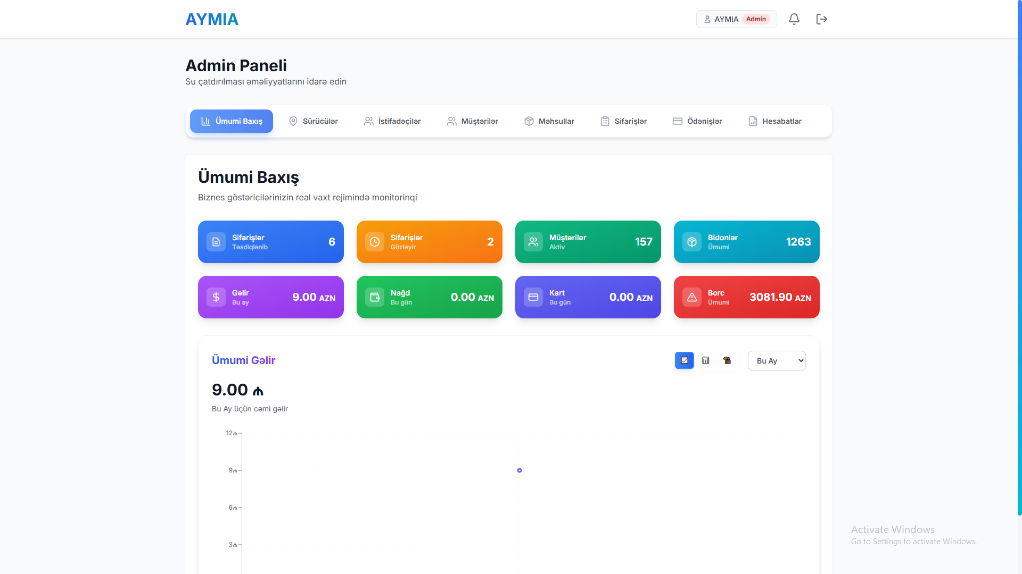Click the 1263 value on Bidonlar card
Viewport: 1022px width, 574px height.
[x=798, y=242]
